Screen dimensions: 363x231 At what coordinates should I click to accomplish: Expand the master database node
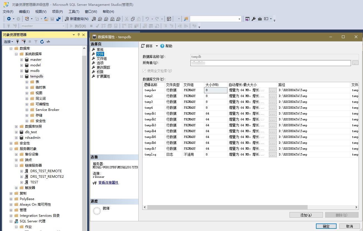click(22, 60)
